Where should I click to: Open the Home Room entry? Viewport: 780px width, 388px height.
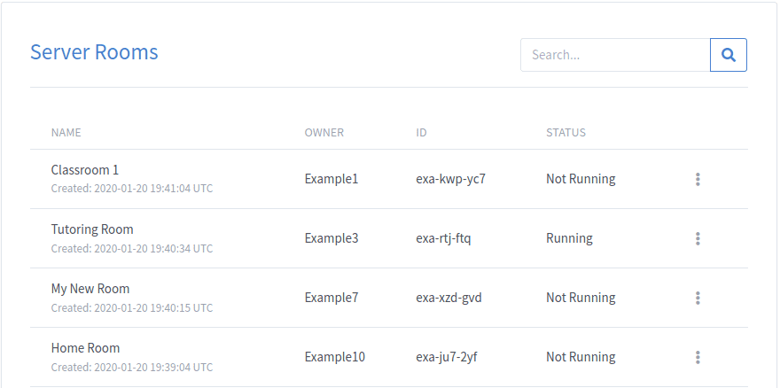[86, 348]
